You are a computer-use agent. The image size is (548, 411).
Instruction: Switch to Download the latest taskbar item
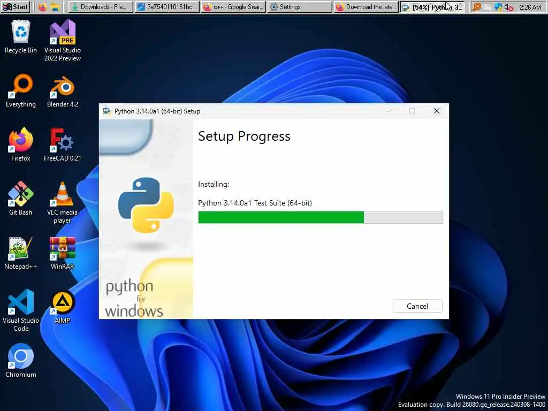[366, 6]
